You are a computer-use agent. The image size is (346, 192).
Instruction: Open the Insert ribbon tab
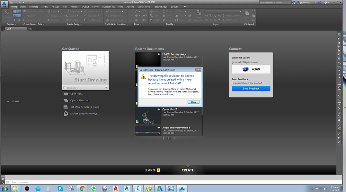click(x=23, y=7)
